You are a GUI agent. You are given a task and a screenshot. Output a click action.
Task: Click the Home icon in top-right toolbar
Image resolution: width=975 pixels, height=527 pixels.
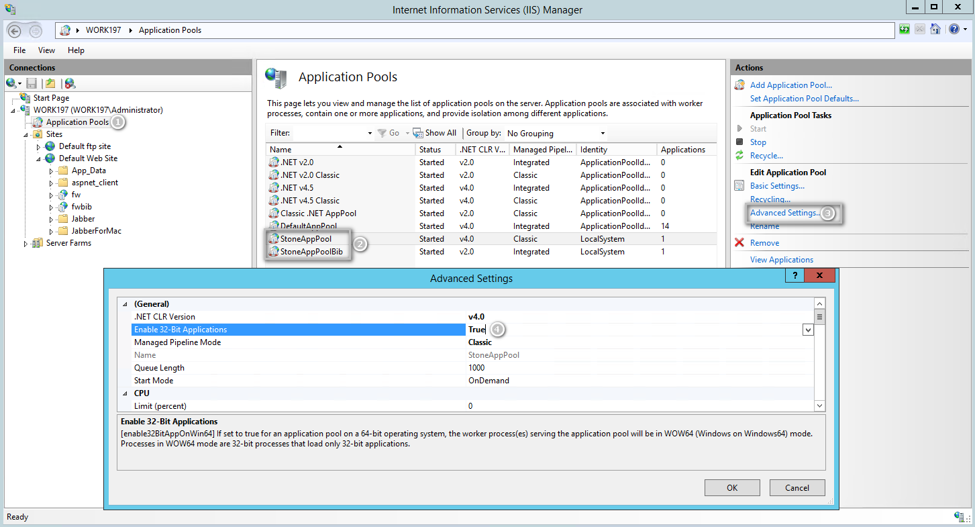click(935, 30)
